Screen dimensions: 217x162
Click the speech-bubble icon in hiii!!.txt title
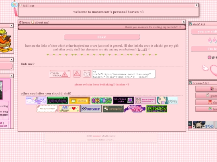point(20,5)
